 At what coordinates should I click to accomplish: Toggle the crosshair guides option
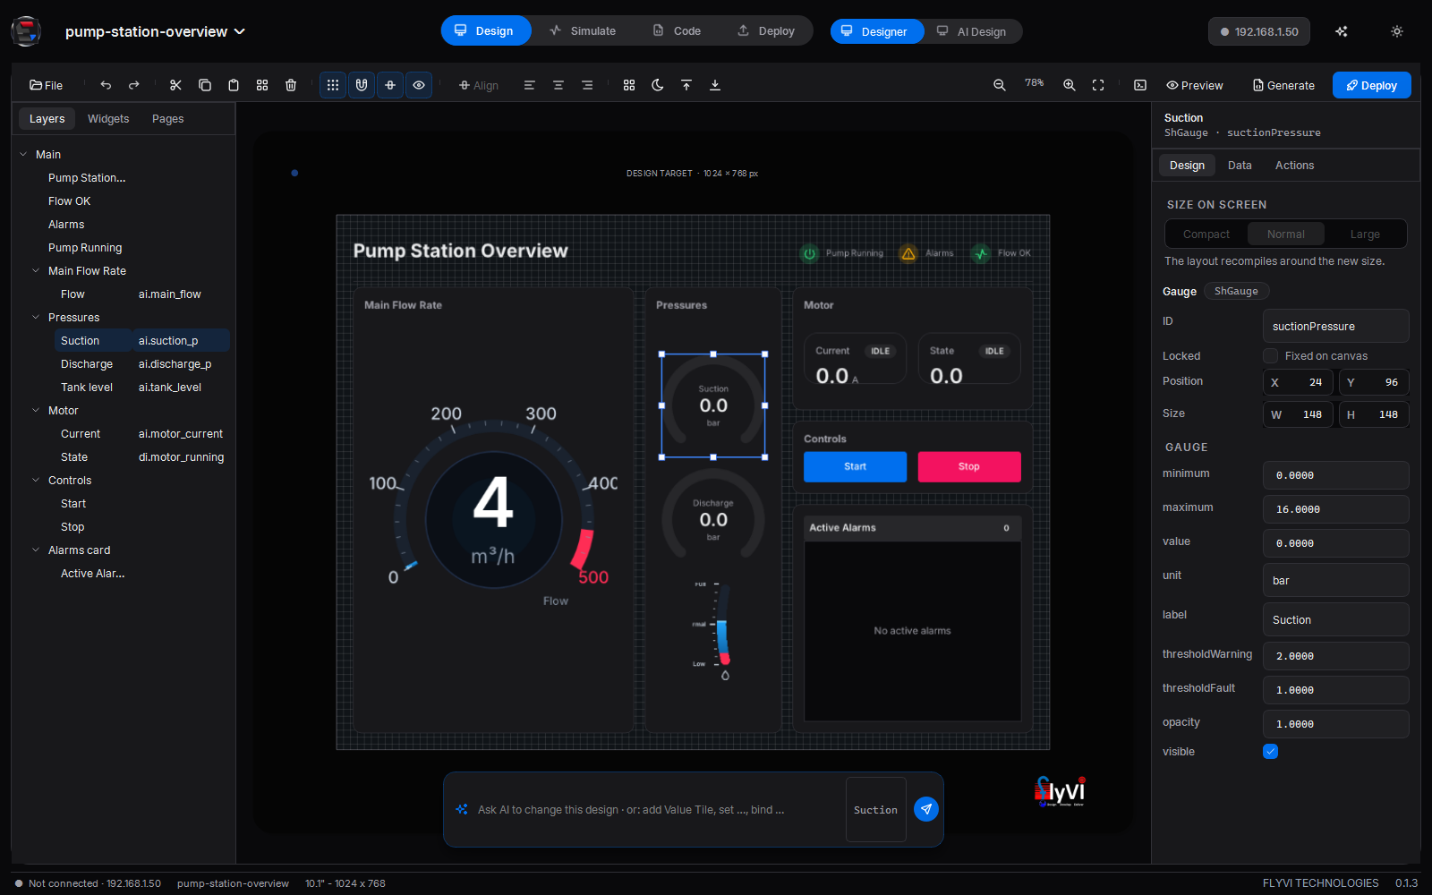click(x=390, y=85)
